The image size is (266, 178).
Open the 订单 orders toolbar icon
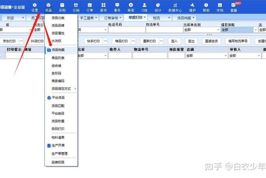(x=90, y=8)
